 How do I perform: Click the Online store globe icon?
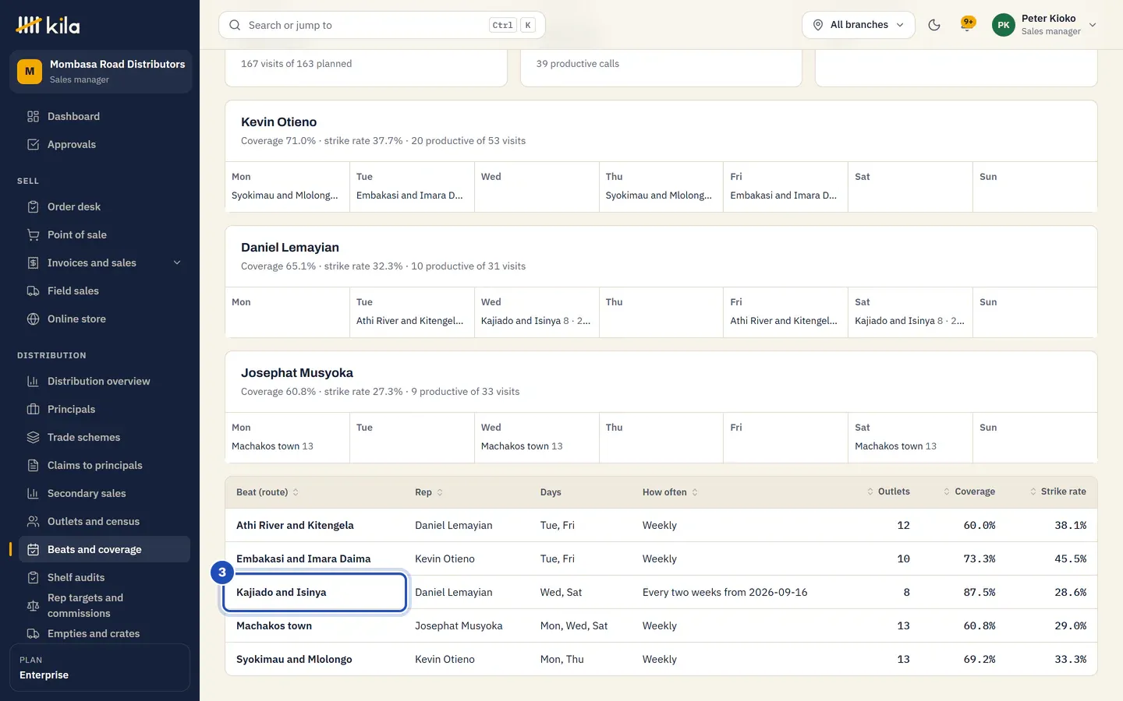(33, 319)
